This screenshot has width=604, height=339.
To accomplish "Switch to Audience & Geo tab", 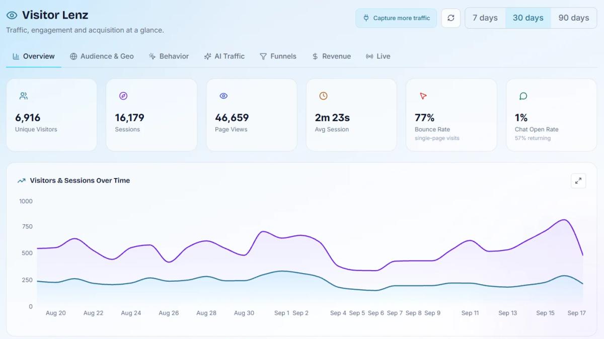I will (x=102, y=56).
